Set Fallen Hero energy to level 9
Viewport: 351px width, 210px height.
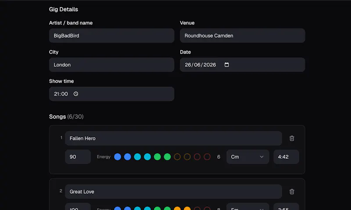click(x=197, y=157)
